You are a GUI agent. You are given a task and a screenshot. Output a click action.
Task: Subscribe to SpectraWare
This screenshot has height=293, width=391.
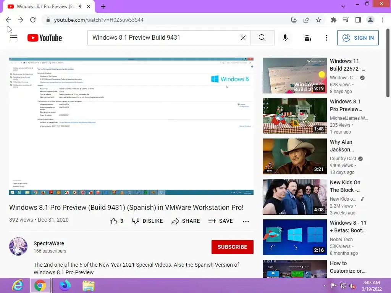(x=233, y=247)
